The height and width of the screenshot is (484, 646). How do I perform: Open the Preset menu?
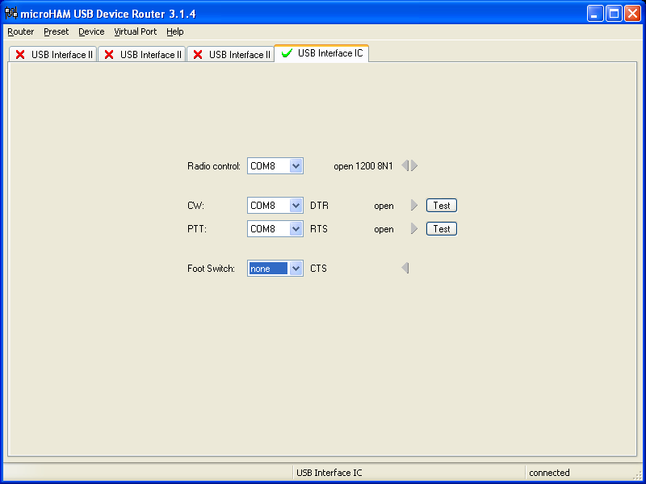tap(57, 31)
